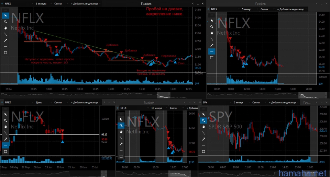Image resolution: width=330 pixels, height=177 pixels.
Task: Select trend line tool in NFLX 5 минут chart
Action: click(x=212, y=39)
